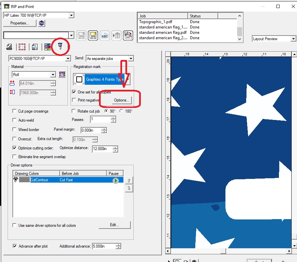Screen dimensions: 297x262
Task: Move drawing color down with the down arrow
Action: coord(129,188)
